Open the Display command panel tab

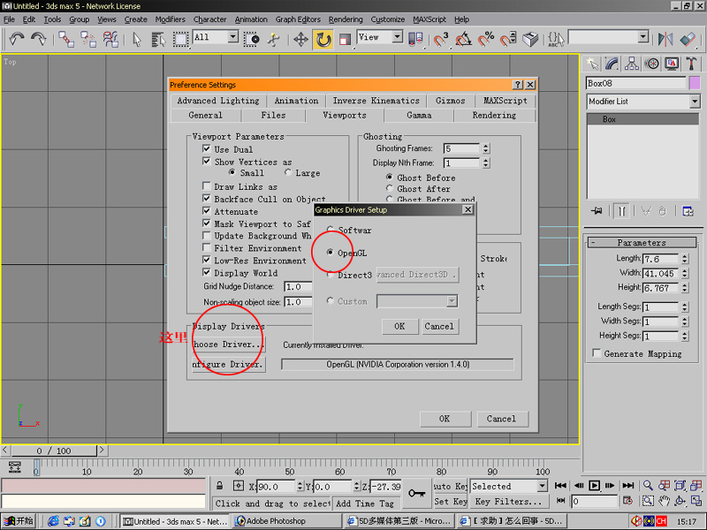point(672,64)
